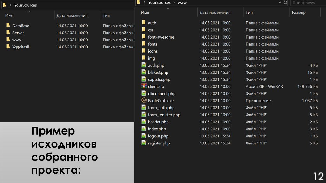The image size is (326, 183).
Task: Select the DataBase folder name
Action: (x=21, y=26)
